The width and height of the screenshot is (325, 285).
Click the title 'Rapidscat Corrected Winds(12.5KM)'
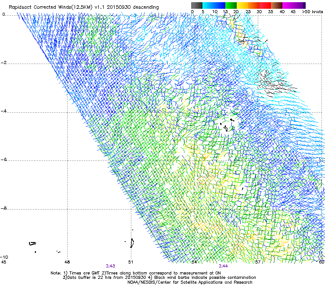coord(51,7)
